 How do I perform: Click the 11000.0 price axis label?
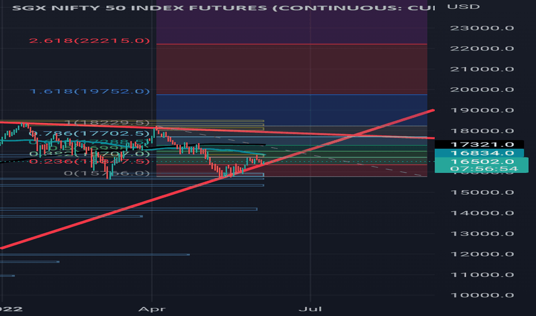point(482,275)
